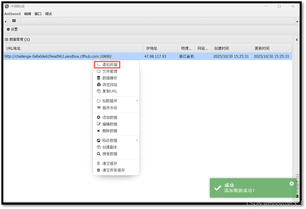Sort by the 创建时间 column header
The image size is (306, 209).
tap(231, 48)
